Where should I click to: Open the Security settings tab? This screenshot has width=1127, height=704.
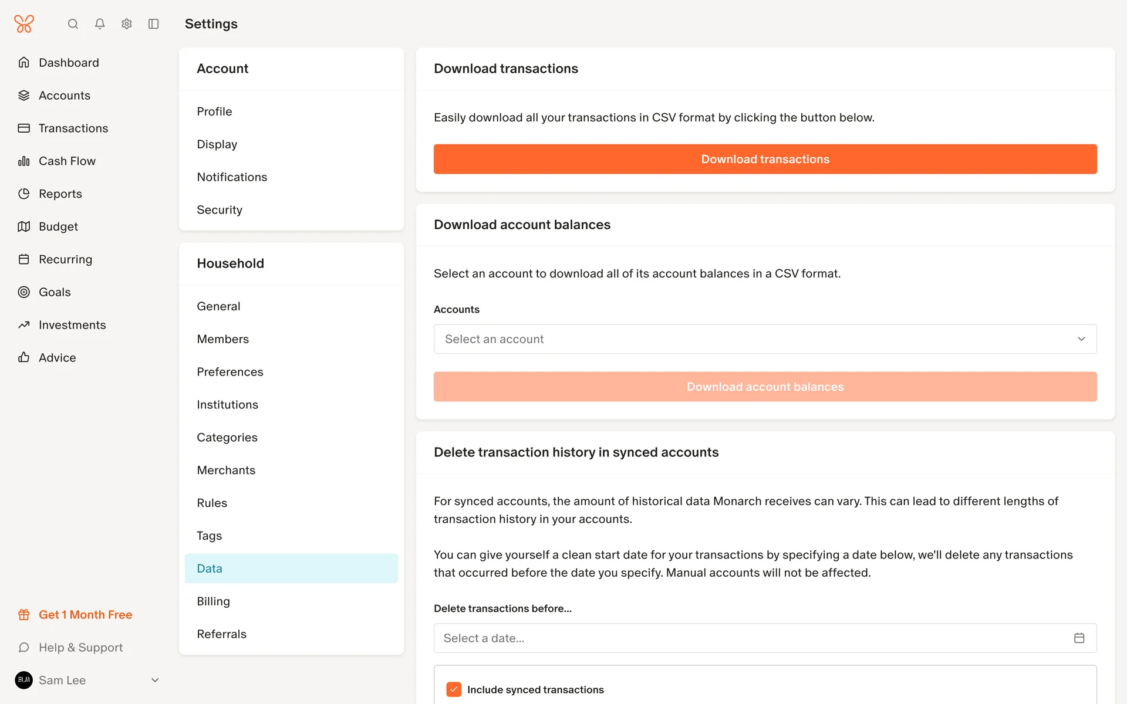tap(220, 210)
